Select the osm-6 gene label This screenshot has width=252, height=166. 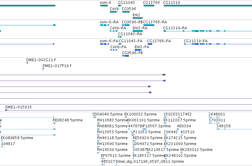click(x=105, y=3)
